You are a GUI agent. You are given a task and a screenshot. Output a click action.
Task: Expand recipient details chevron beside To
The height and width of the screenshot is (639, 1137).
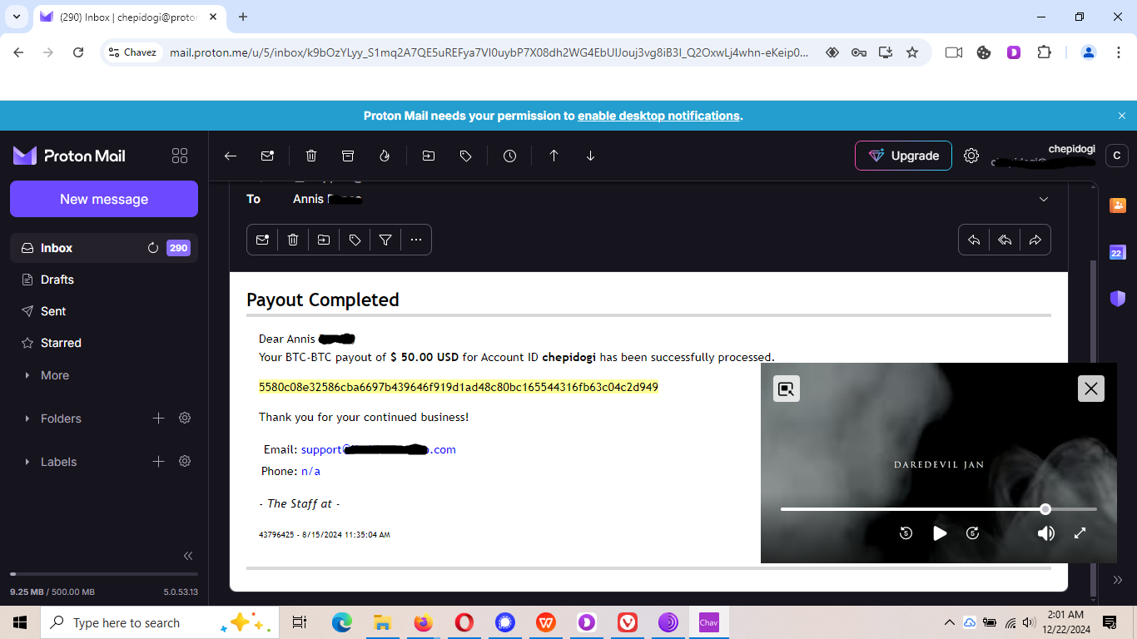tap(1044, 199)
